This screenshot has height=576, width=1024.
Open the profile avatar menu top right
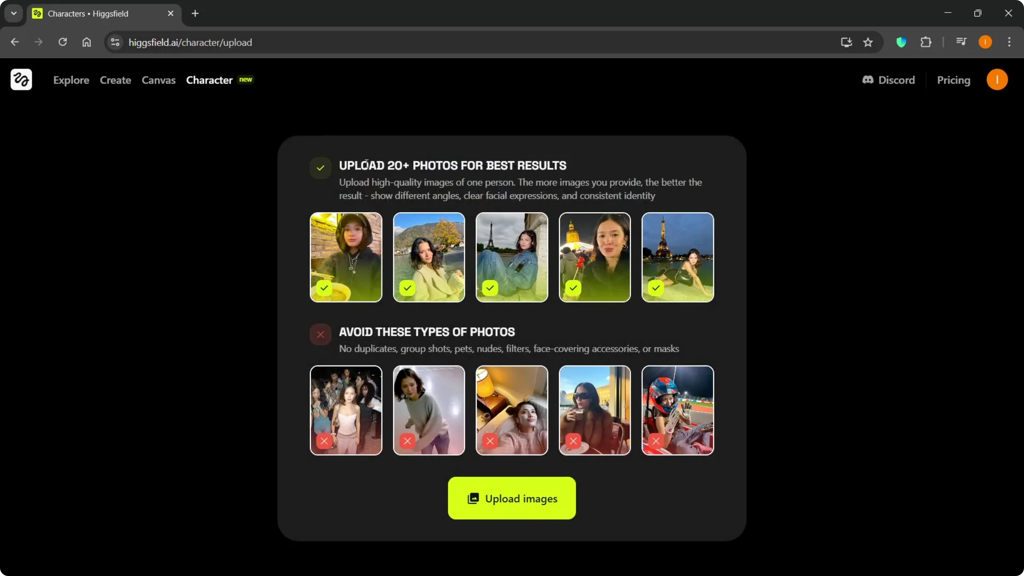(x=997, y=79)
